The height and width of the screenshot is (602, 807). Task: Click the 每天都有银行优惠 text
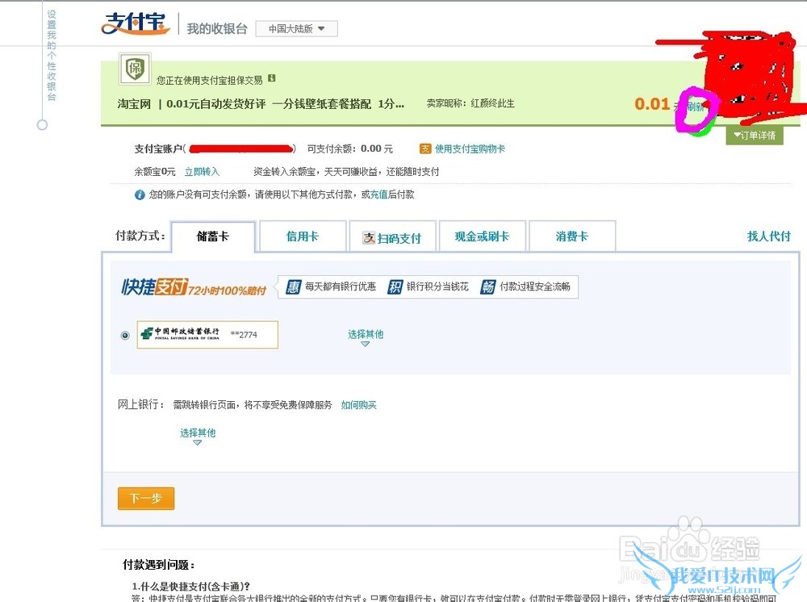(341, 286)
